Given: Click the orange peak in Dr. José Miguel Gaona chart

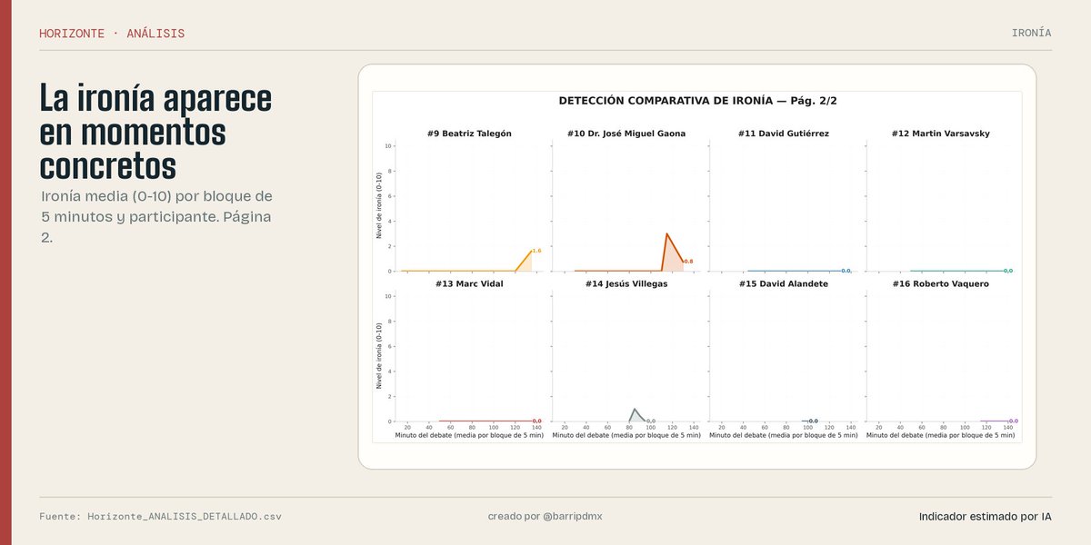Looking at the screenshot, I should coord(667,234).
